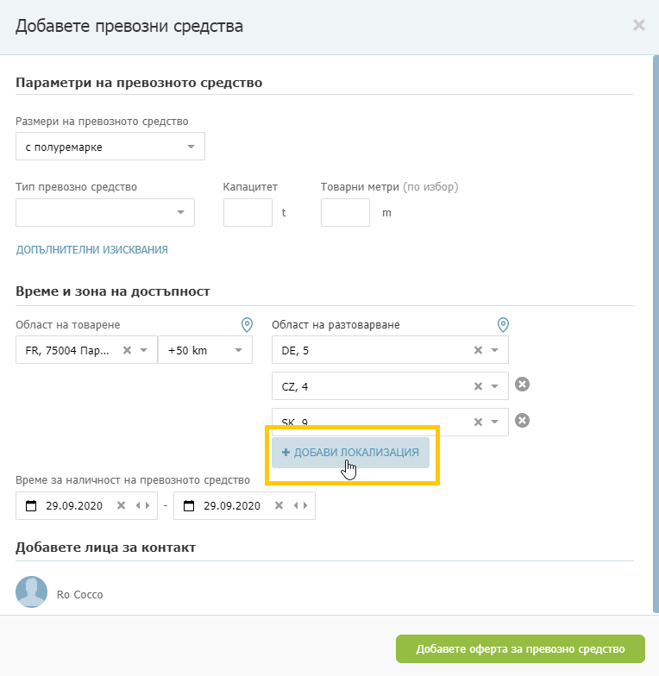Expand the 'DE, 5' dropdown arrow
659x676 pixels.
tap(495, 350)
